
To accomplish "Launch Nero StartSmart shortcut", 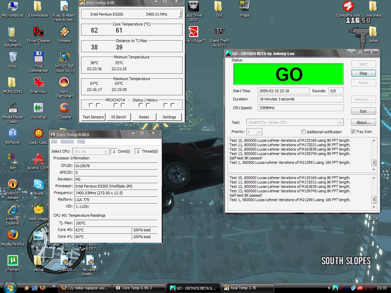I will [64, 83].
